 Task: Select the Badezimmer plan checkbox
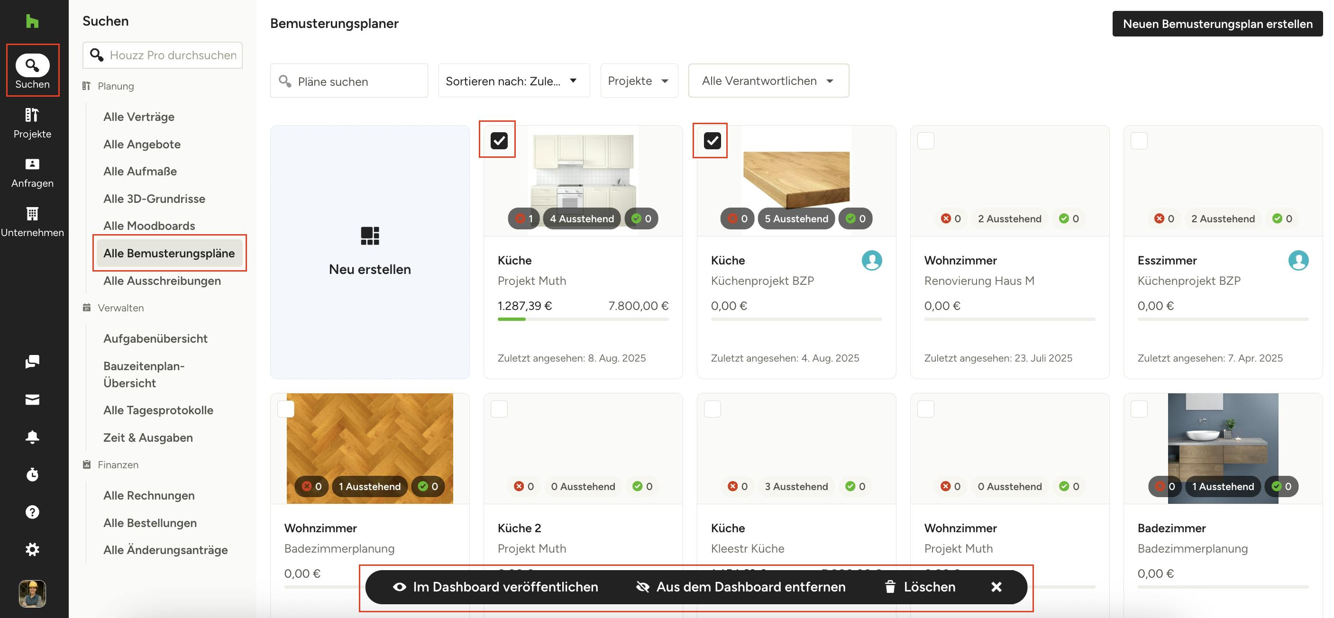coord(1139,409)
